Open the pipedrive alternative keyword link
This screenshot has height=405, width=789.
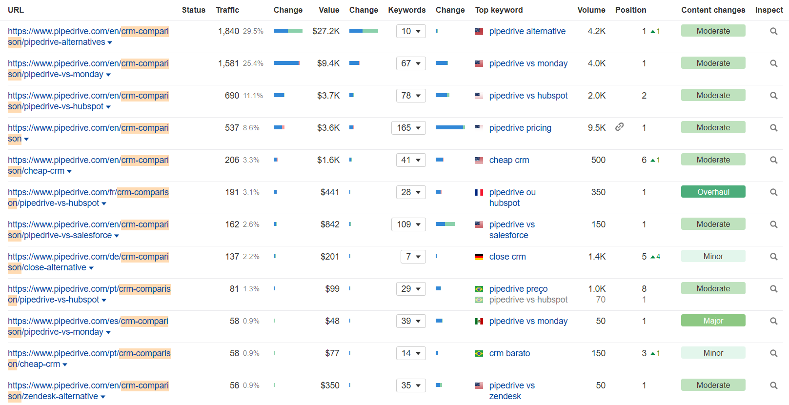pos(527,31)
